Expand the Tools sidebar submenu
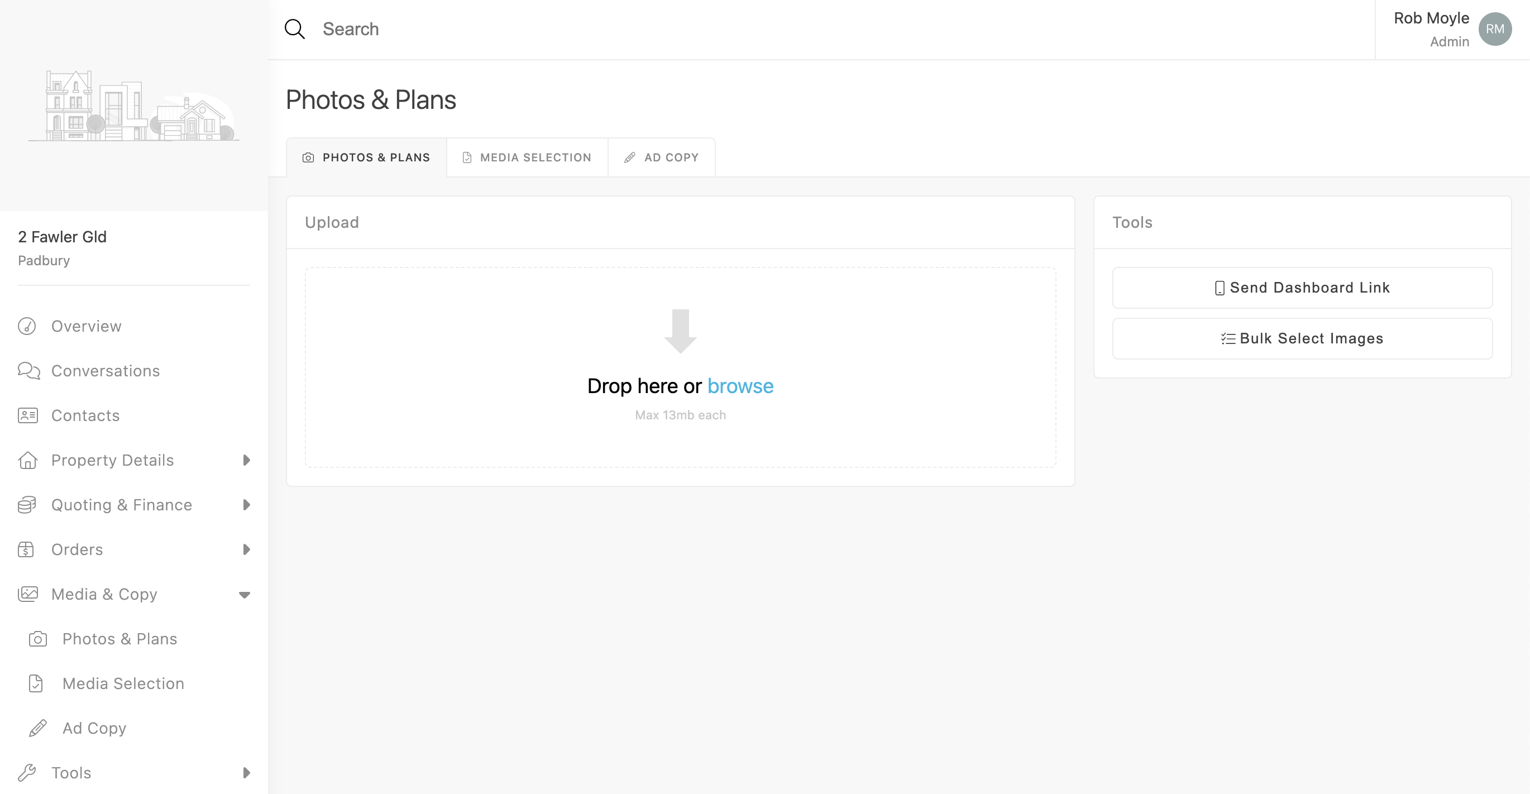The image size is (1530, 794). pos(246,773)
